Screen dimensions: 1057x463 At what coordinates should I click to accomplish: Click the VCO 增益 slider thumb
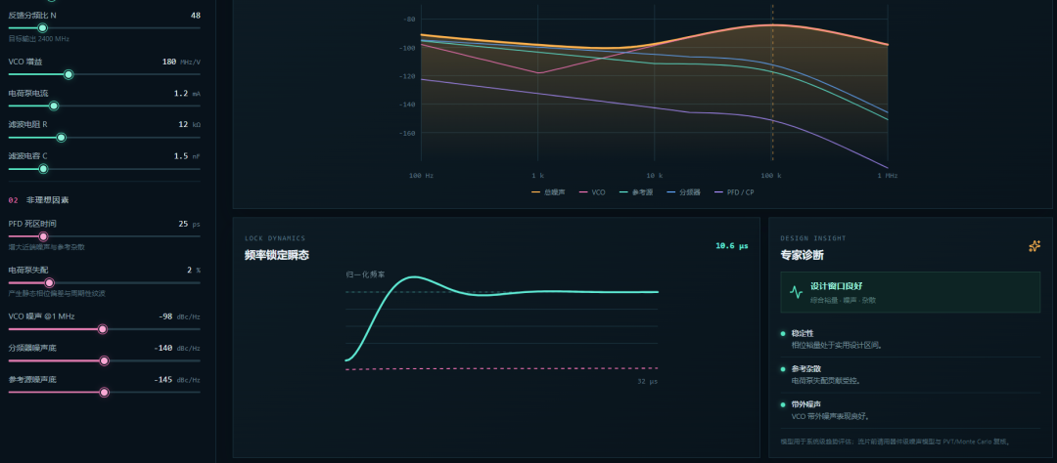point(69,74)
